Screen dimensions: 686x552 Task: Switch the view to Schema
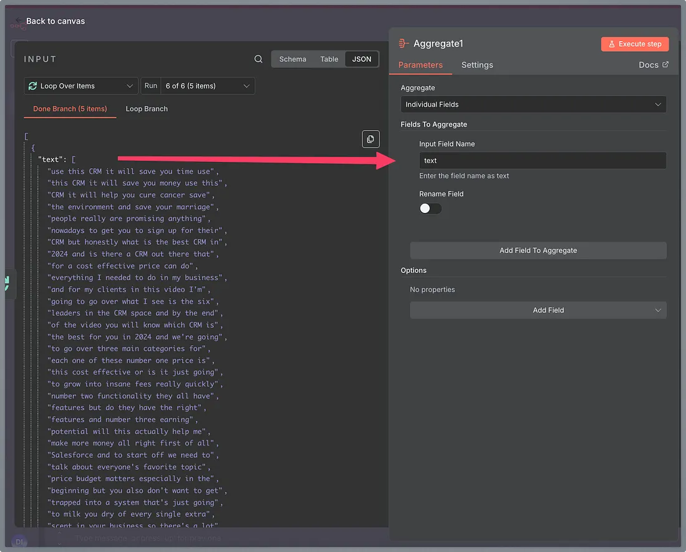[292, 59]
